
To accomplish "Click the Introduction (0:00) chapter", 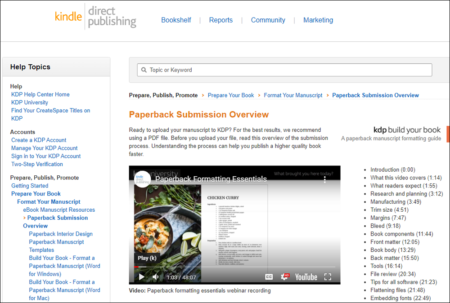I will pyautogui.click(x=392, y=169).
